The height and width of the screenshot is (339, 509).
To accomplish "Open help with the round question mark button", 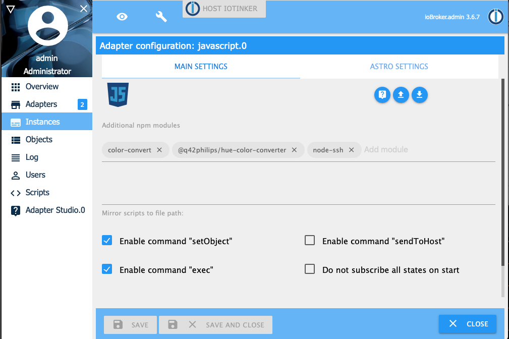I will 382,95.
